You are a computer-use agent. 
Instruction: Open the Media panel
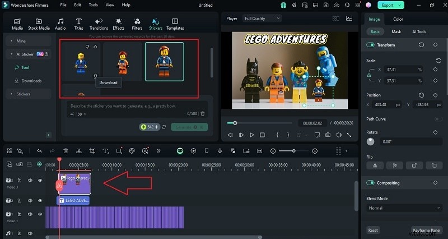pos(17,24)
